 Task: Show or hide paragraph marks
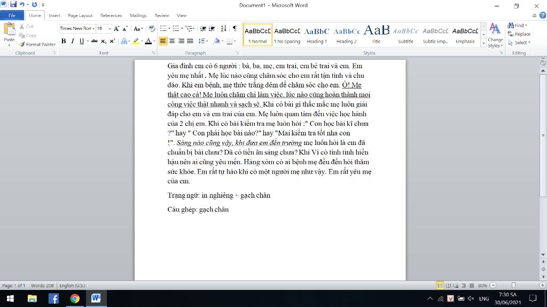(235, 29)
